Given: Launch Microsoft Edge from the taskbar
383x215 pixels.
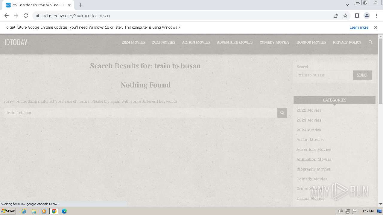Looking at the screenshot, I should click(64, 211).
